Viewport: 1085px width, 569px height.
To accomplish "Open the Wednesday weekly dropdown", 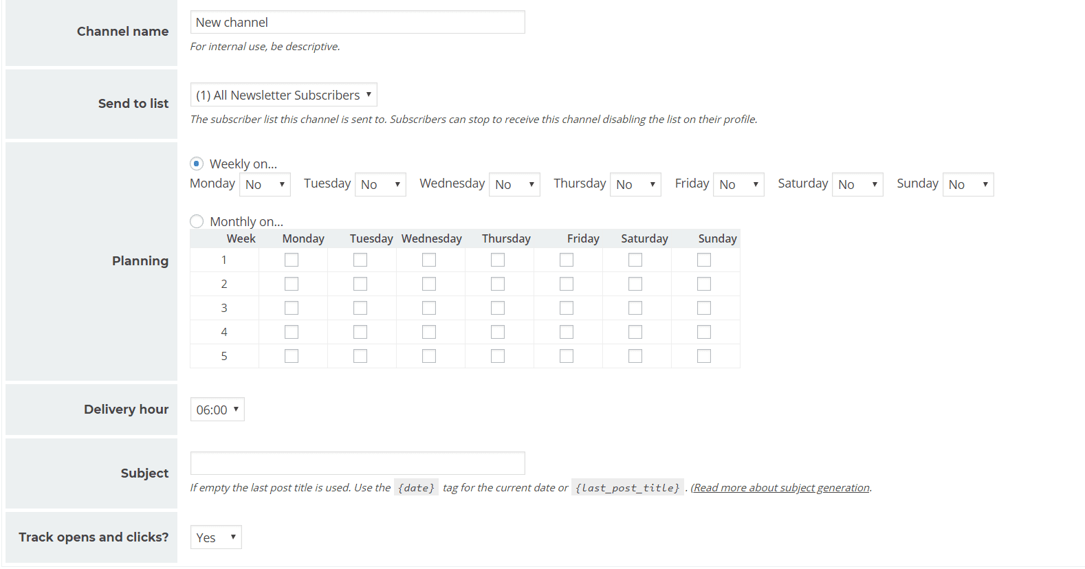I will (x=514, y=184).
